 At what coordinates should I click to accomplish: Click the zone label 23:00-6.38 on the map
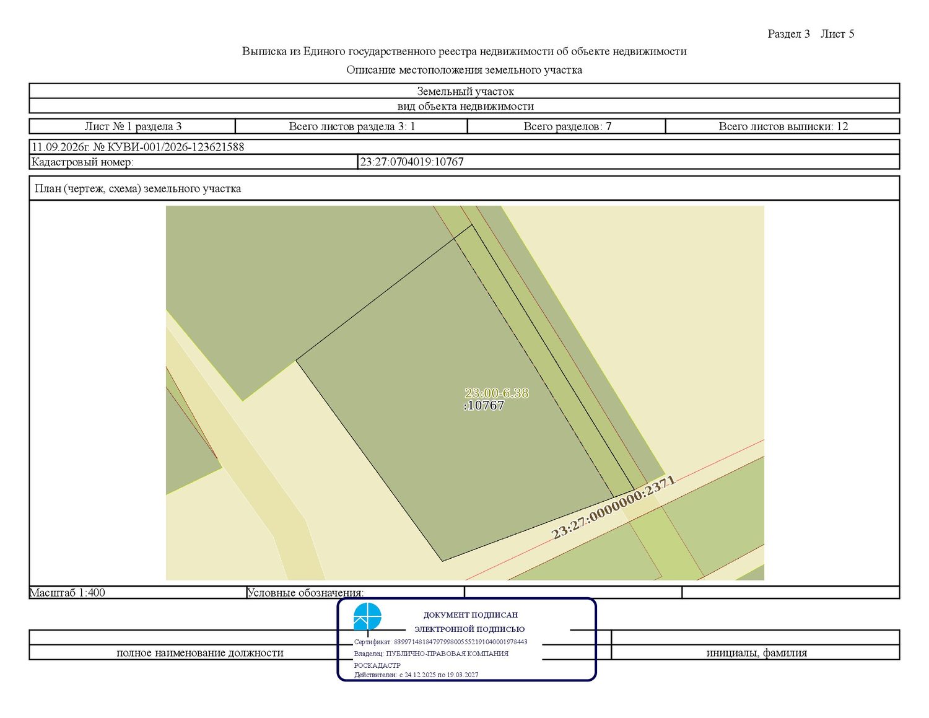[497, 393]
